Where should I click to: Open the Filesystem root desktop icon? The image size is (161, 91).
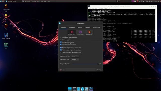pyautogui.click(x=6, y=8)
